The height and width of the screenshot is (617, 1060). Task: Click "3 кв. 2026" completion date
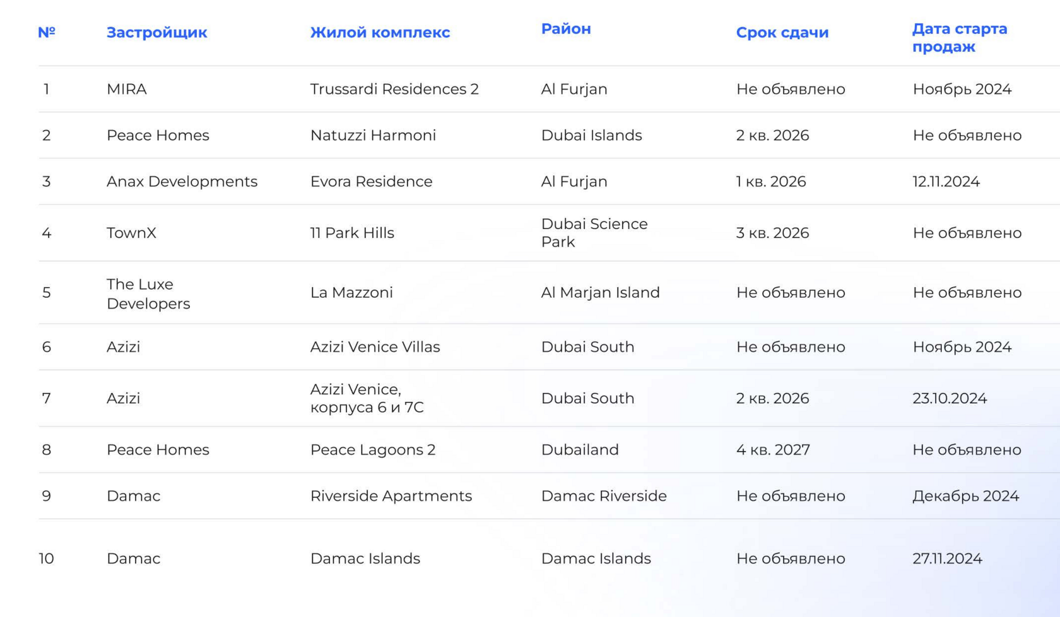[x=772, y=233]
